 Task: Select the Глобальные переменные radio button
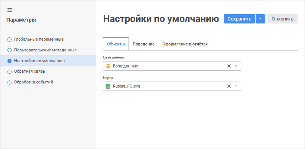pos(10,39)
